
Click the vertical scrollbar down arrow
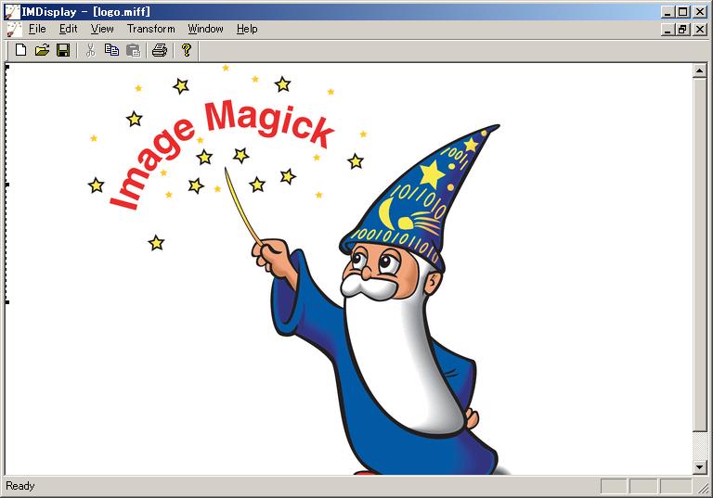coord(699,466)
